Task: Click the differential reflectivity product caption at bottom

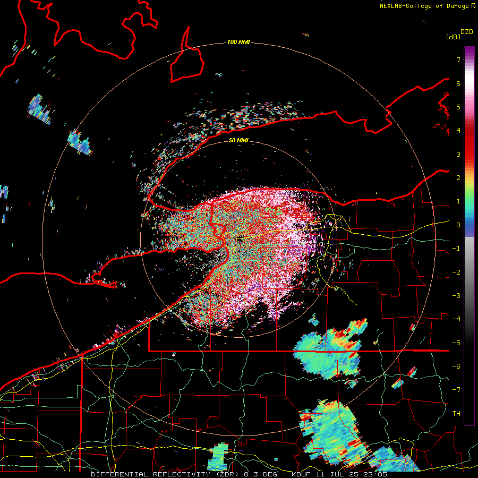Action: point(239,474)
